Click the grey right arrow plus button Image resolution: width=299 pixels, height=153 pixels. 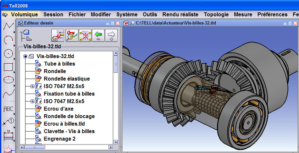111,35
